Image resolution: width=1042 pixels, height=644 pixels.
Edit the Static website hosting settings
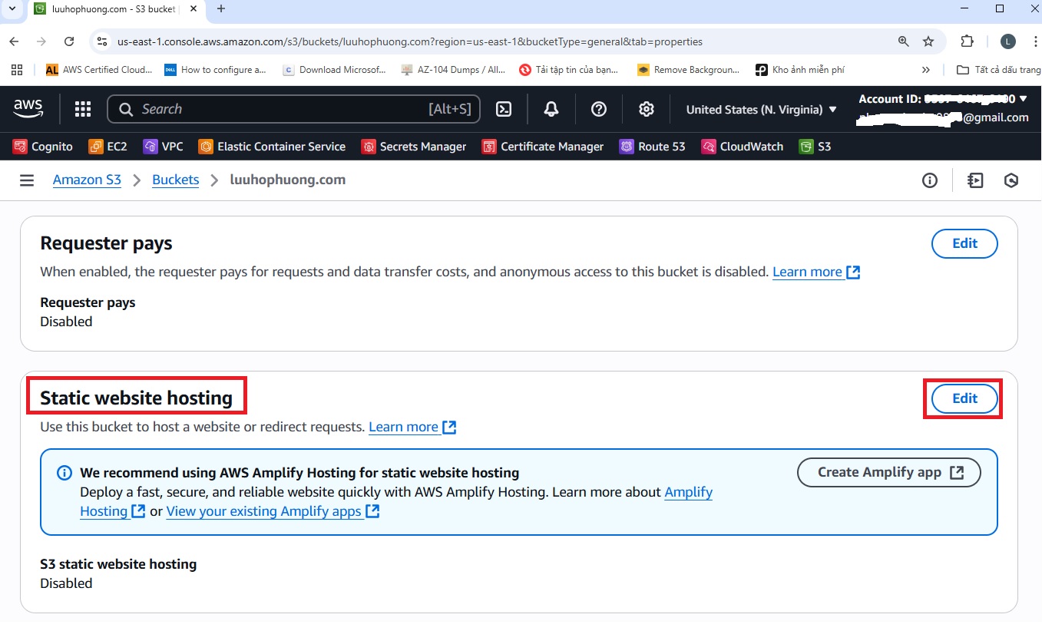pos(964,398)
